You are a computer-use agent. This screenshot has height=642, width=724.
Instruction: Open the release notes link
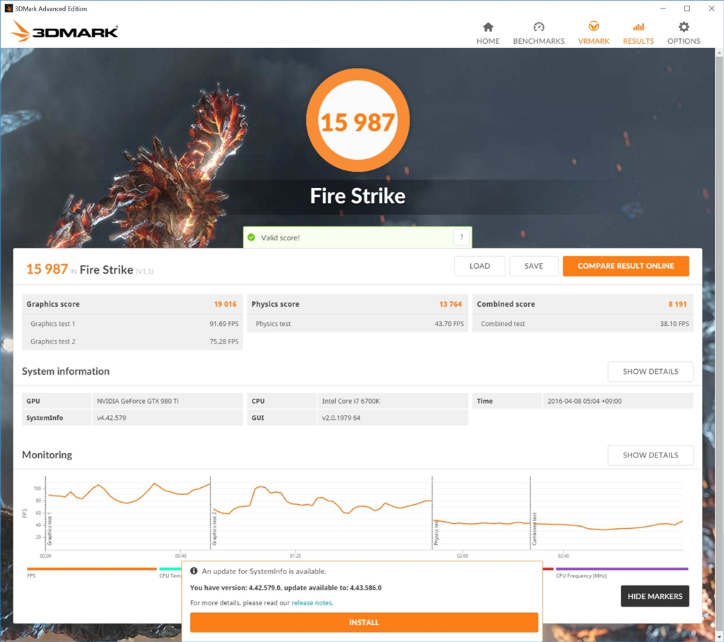(x=312, y=602)
